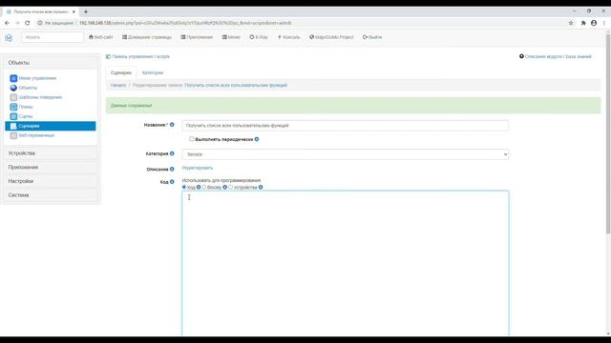Open module description knowledge base link
The height and width of the screenshot is (343, 611).
pyautogui.click(x=558, y=57)
